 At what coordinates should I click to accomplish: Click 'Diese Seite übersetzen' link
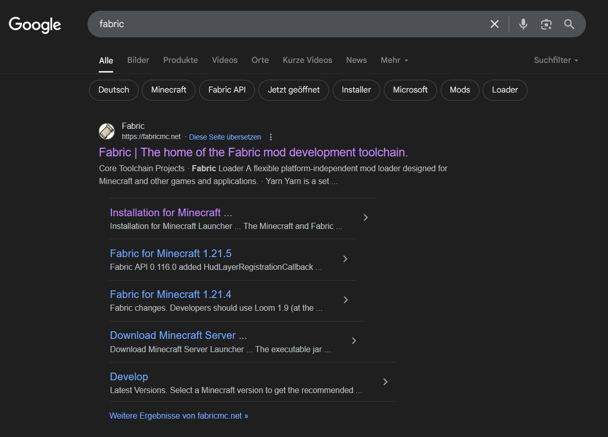pyautogui.click(x=225, y=137)
